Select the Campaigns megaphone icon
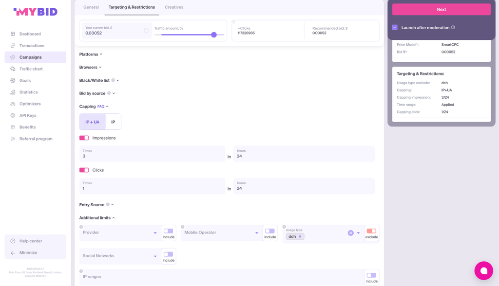Screen dimensions: 499x286 tap(13, 57)
